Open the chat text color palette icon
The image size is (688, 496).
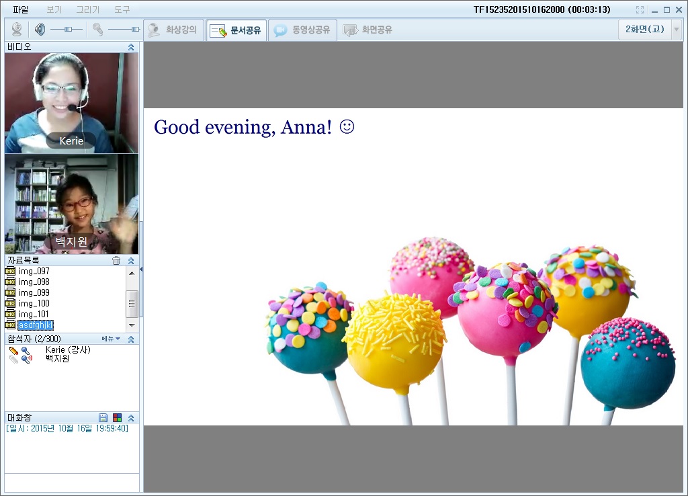click(117, 417)
